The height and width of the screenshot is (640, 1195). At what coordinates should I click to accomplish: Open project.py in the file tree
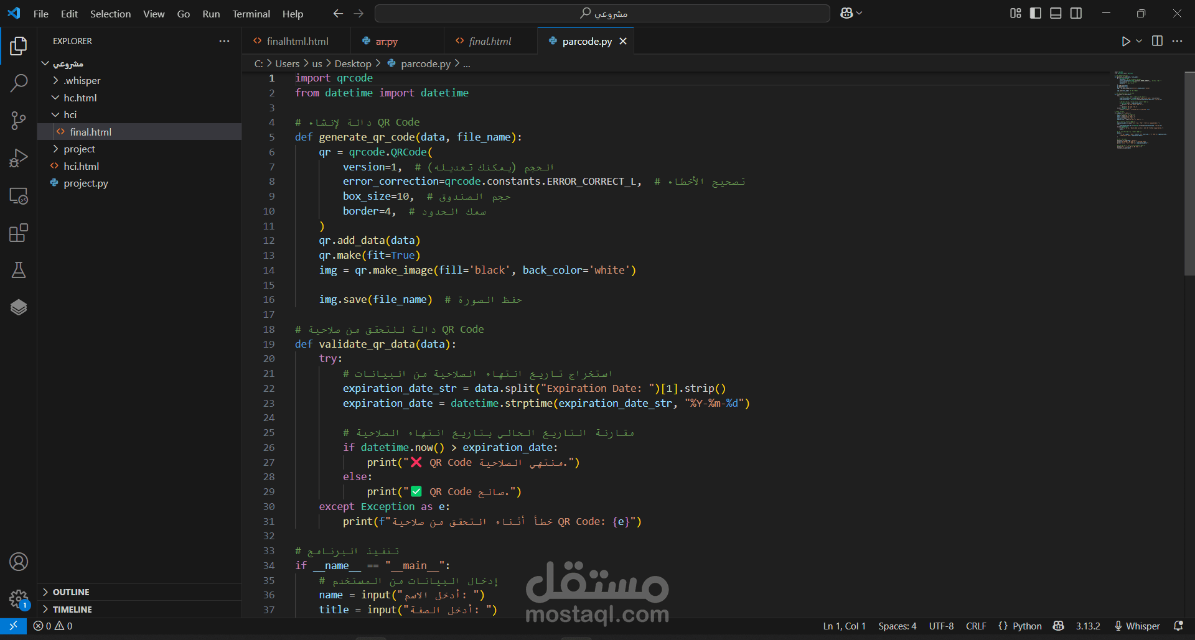tap(139, 183)
